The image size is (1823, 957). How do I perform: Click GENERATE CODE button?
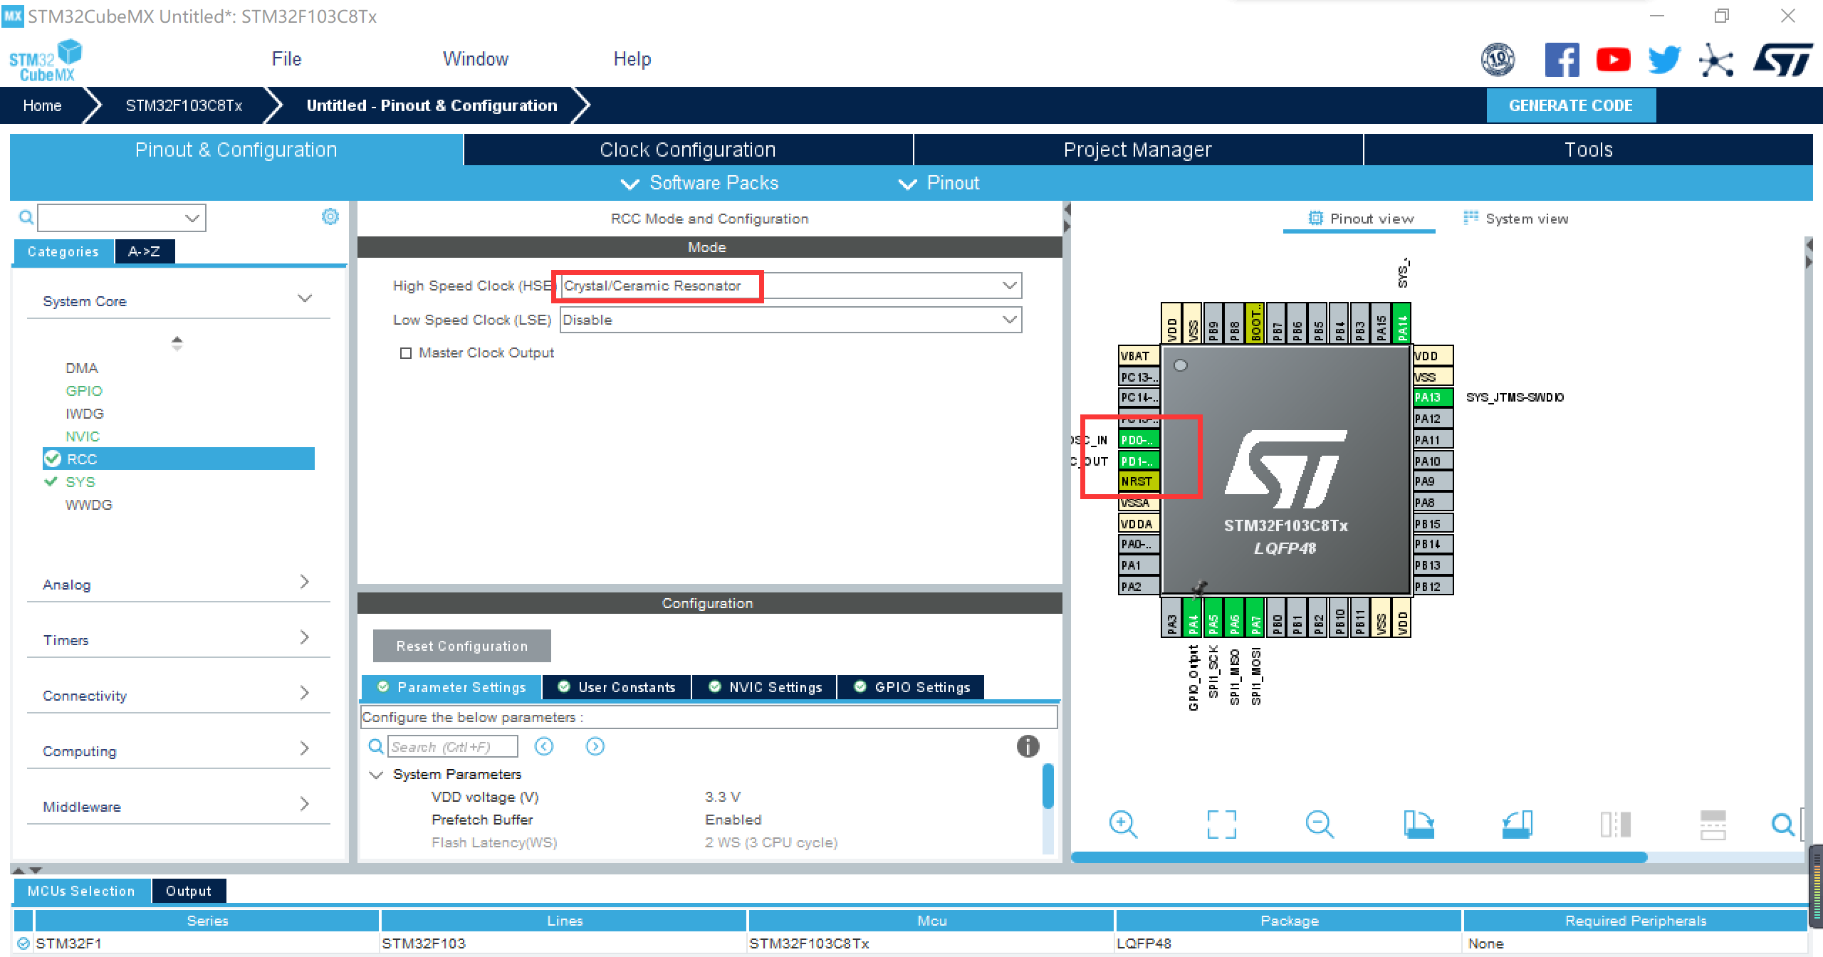coord(1571,105)
